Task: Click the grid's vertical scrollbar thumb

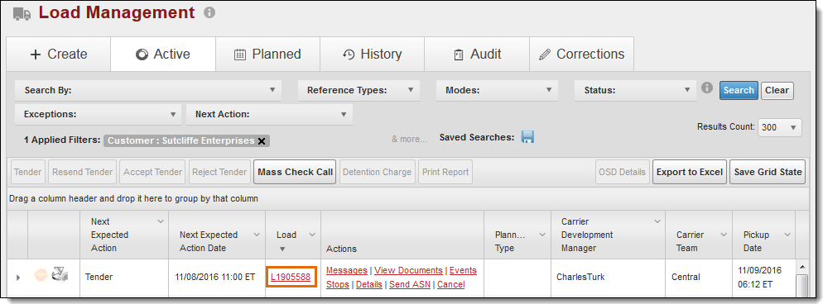Action: tap(802, 286)
